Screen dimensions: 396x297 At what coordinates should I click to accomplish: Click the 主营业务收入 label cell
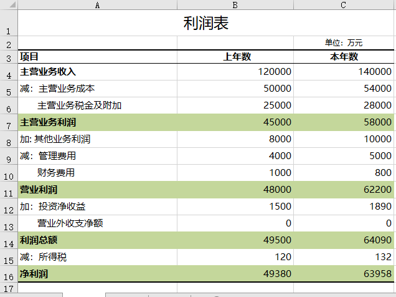coord(97,72)
